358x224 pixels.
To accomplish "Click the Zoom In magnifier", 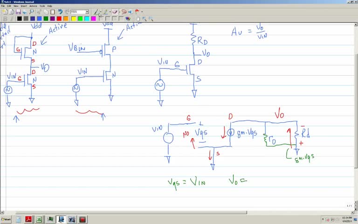I will pos(145,19).
